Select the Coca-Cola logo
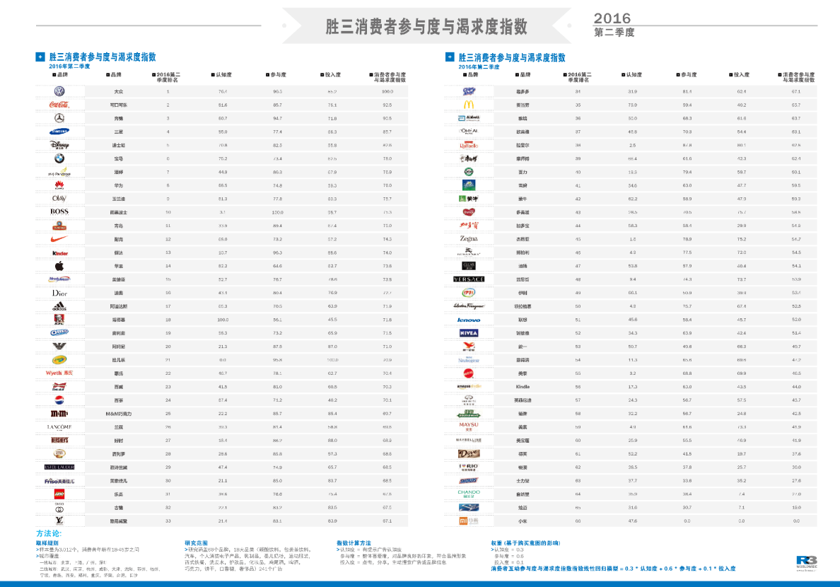This screenshot has height=587, width=840. [59, 105]
